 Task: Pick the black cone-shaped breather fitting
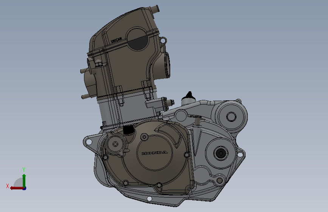pyautogui.click(x=189, y=95)
